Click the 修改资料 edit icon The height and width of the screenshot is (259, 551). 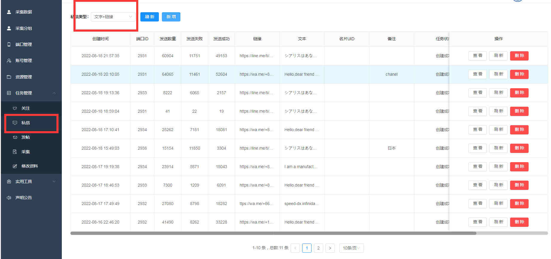click(x=15, y=166)
